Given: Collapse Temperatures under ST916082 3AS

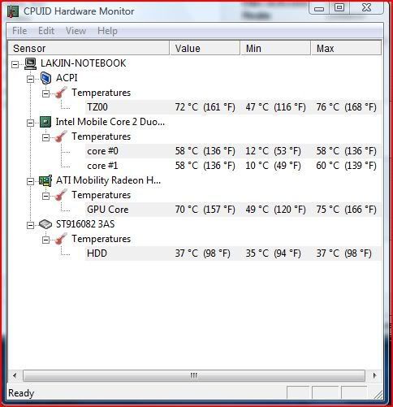Looking at the screenshot, I should [46, 240].
